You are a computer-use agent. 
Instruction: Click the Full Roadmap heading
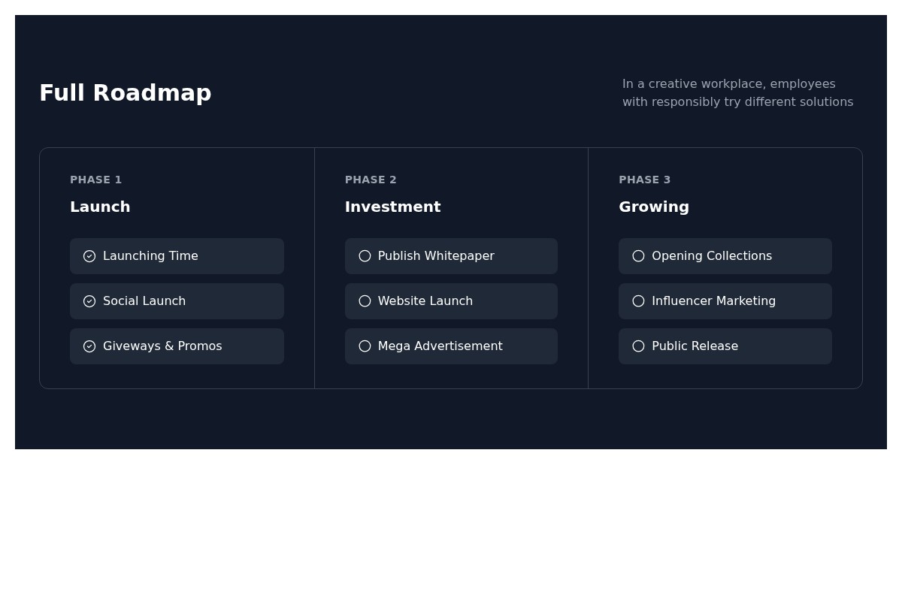(126, 92)
